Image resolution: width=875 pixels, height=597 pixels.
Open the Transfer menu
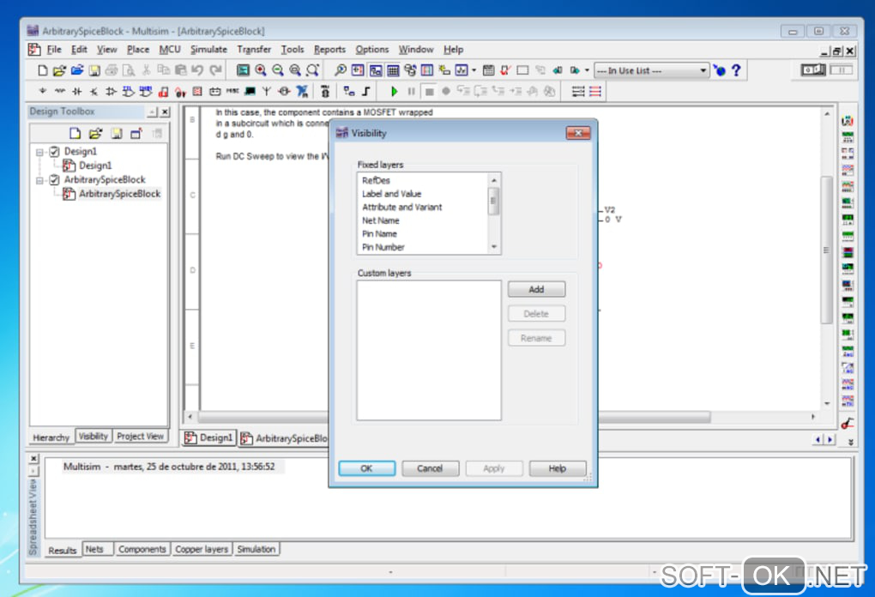pos(254,50)
